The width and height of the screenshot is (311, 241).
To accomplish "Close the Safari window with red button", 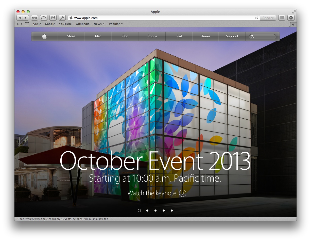I will click(x=18, y=12).
